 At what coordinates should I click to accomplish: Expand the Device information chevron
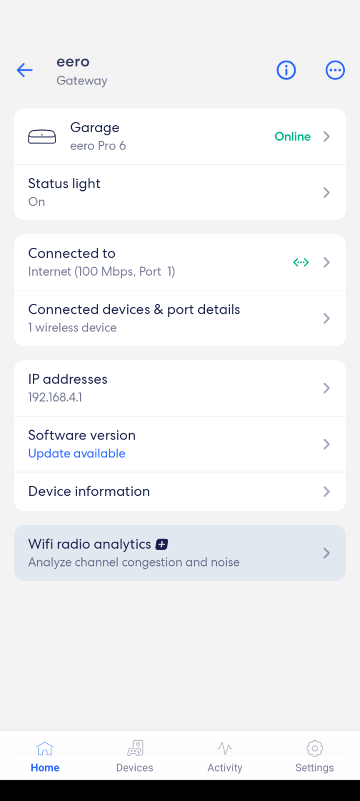(x=326, y=492)
